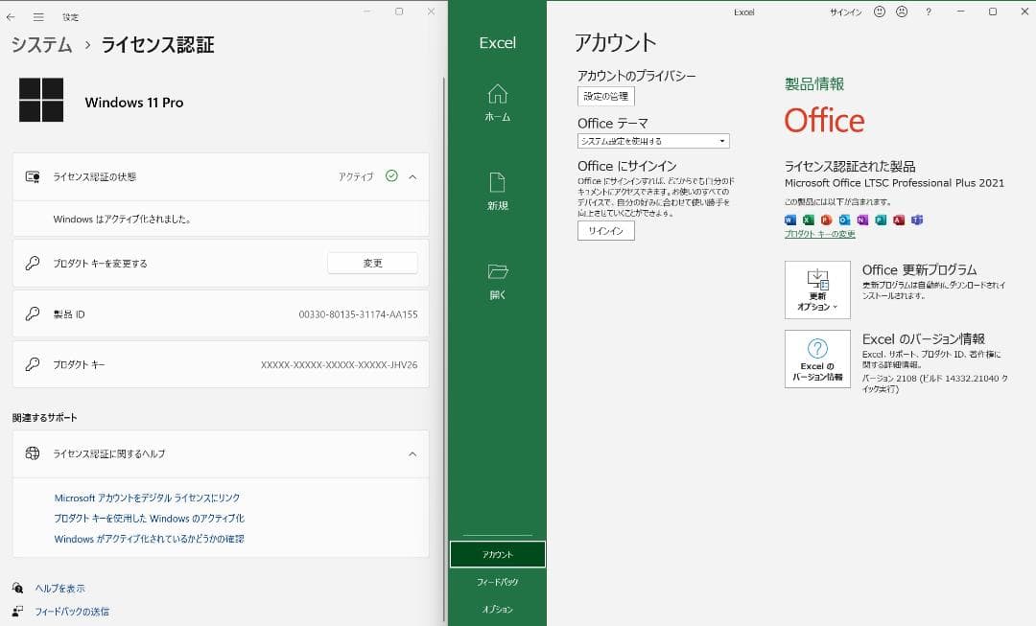
Task: Click the 変更 button to change product key
Action: coord(372,263)
